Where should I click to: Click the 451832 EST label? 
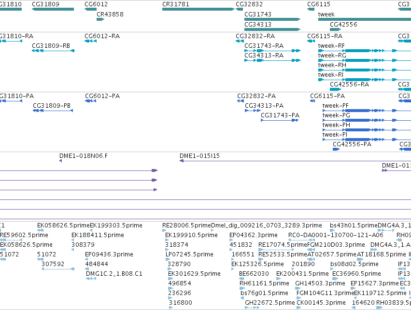point(241,245)
